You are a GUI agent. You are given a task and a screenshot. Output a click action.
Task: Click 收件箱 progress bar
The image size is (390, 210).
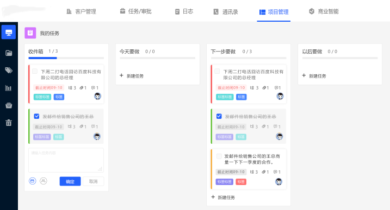(x=66, y=58)
